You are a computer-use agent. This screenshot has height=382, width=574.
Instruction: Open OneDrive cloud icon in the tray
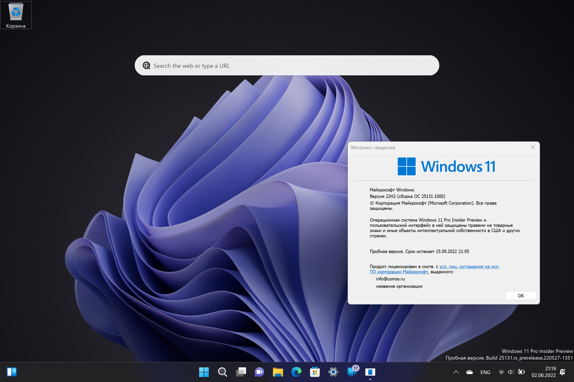pyautogui.click(x=470, y=372)
